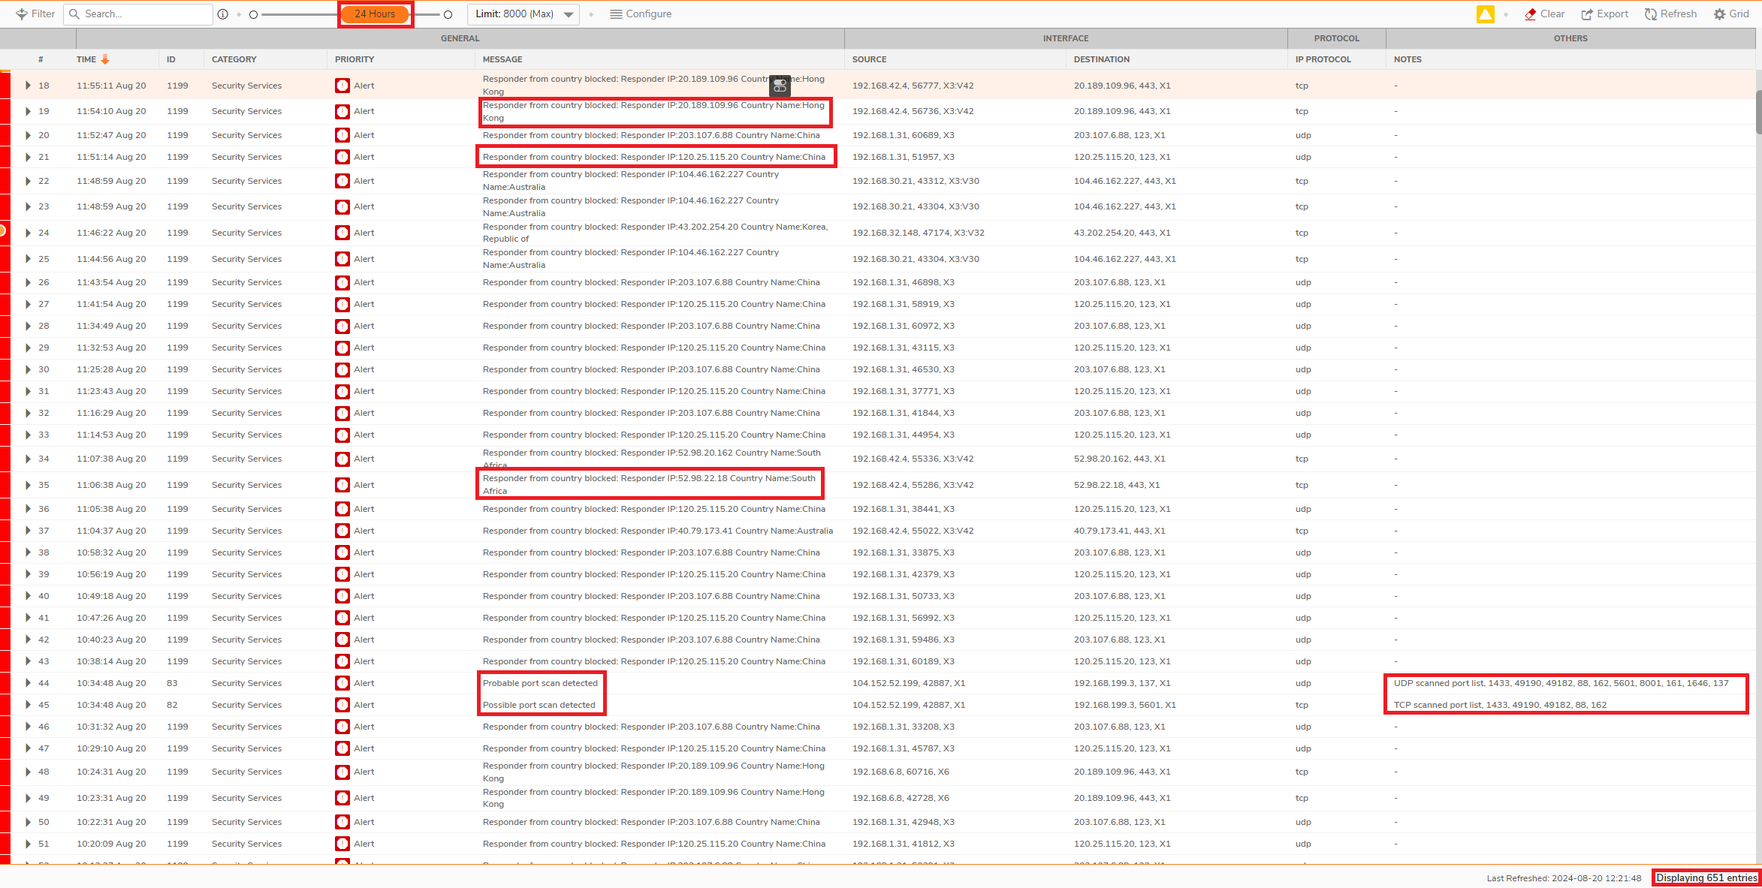The height and width of the screenshot is (888, 1762).
Task: Expand log row 44 details
Action: [28, 683]
